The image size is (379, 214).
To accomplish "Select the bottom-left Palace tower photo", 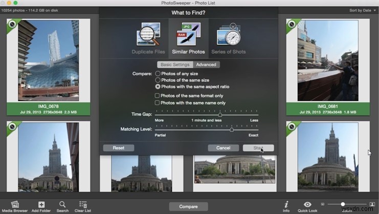I will [x=49, y=157].
